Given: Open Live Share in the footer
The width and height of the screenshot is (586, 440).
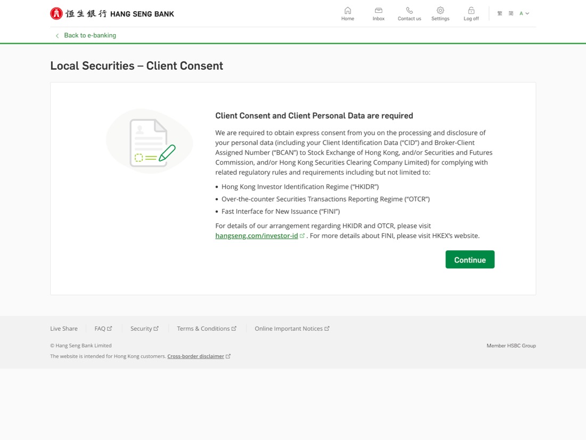Looking at the screenshot, I should [64, 329].
